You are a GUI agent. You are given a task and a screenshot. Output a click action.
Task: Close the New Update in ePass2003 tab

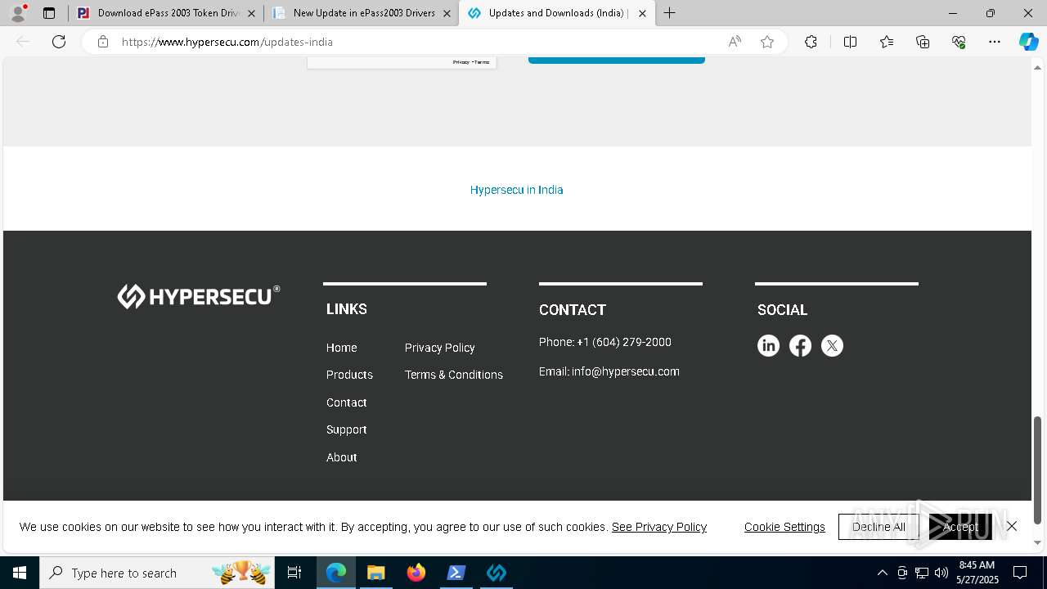tap(447, 13)
